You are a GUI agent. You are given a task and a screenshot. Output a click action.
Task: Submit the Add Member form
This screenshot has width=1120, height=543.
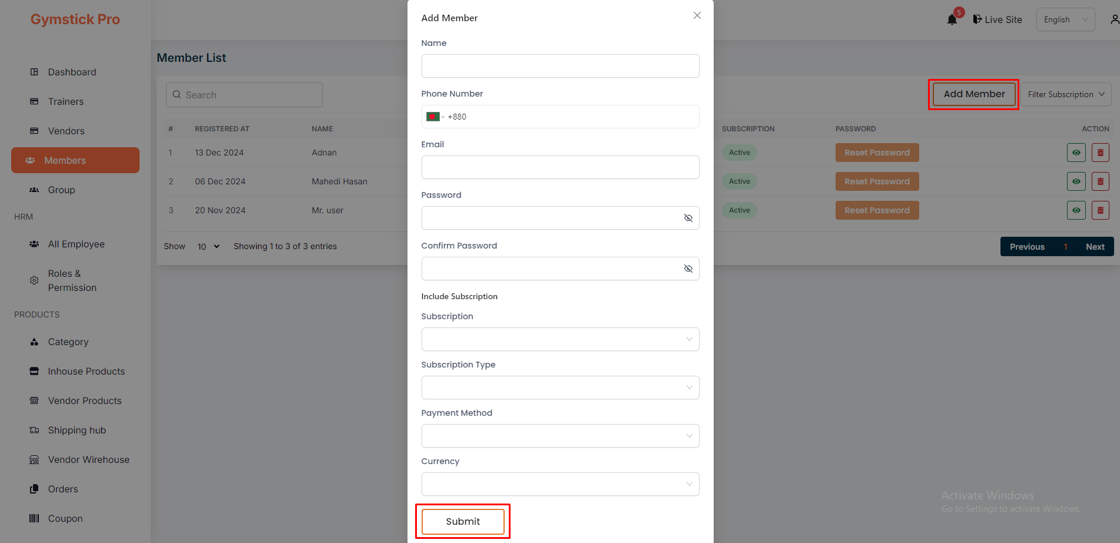[x=463, y=521]
